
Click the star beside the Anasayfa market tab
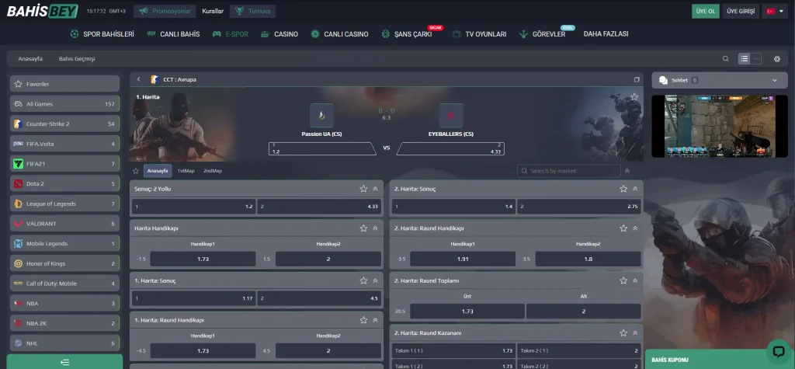point(136,171)
